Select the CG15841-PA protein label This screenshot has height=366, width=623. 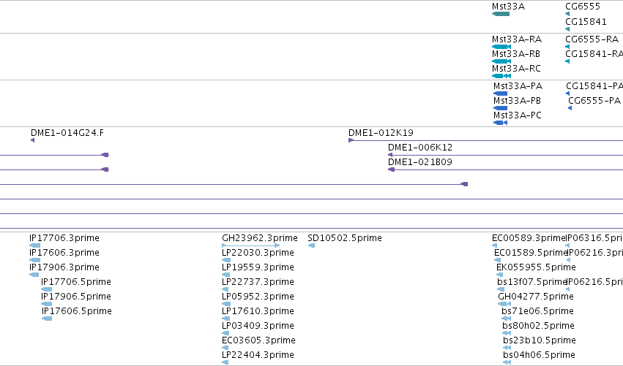coord(594,86)
